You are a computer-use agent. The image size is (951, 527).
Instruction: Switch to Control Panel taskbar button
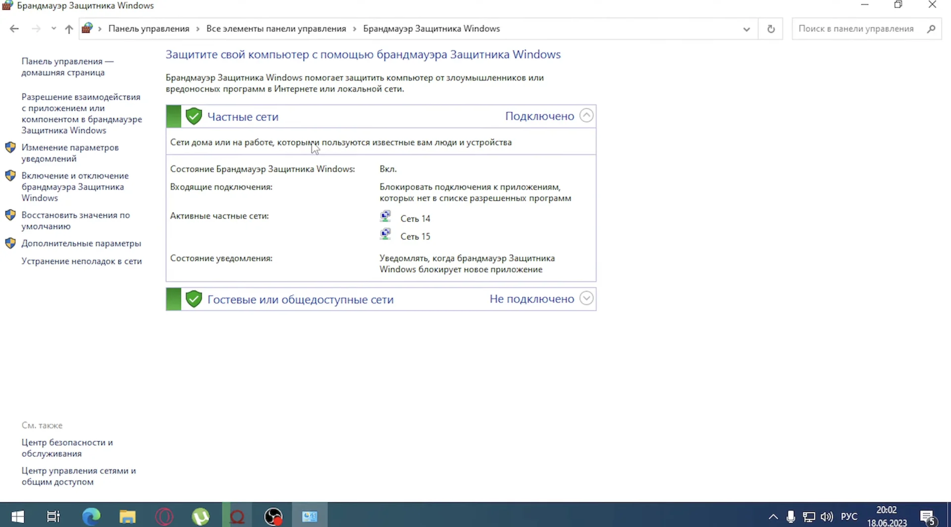coord(310,517)
